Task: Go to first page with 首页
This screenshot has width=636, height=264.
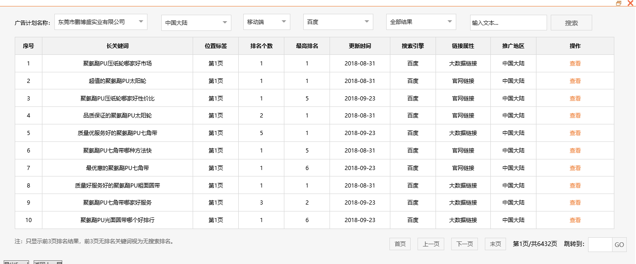Action: (400, 244)
